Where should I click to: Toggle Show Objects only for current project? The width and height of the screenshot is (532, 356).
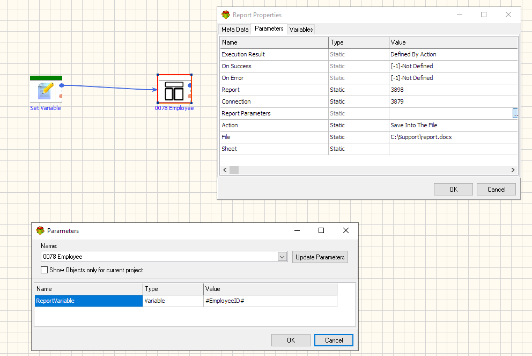tap(44, 270)
